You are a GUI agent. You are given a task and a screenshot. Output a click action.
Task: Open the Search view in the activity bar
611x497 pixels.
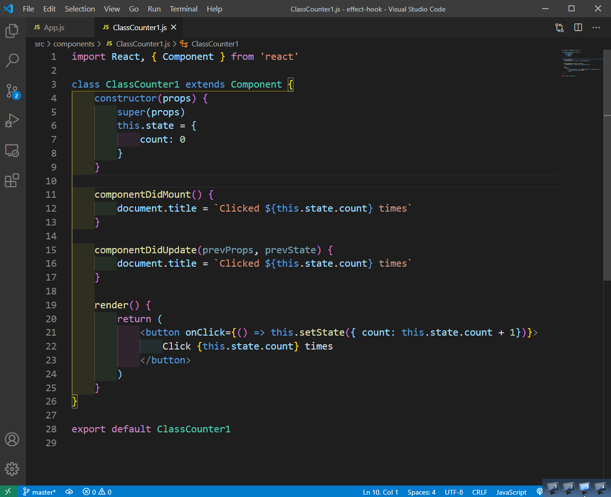(12, 60)
